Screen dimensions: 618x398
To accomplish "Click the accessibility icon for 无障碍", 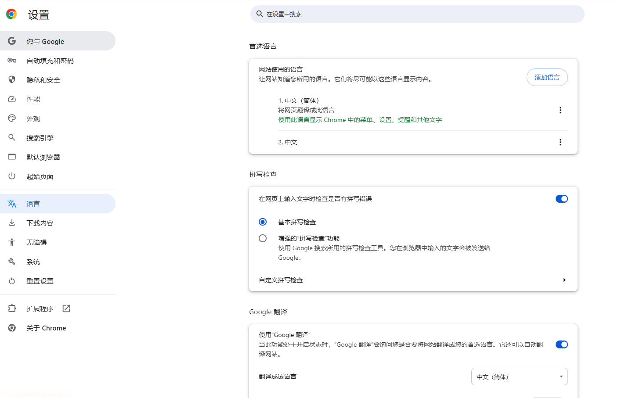I will click(x=12, y=242).
